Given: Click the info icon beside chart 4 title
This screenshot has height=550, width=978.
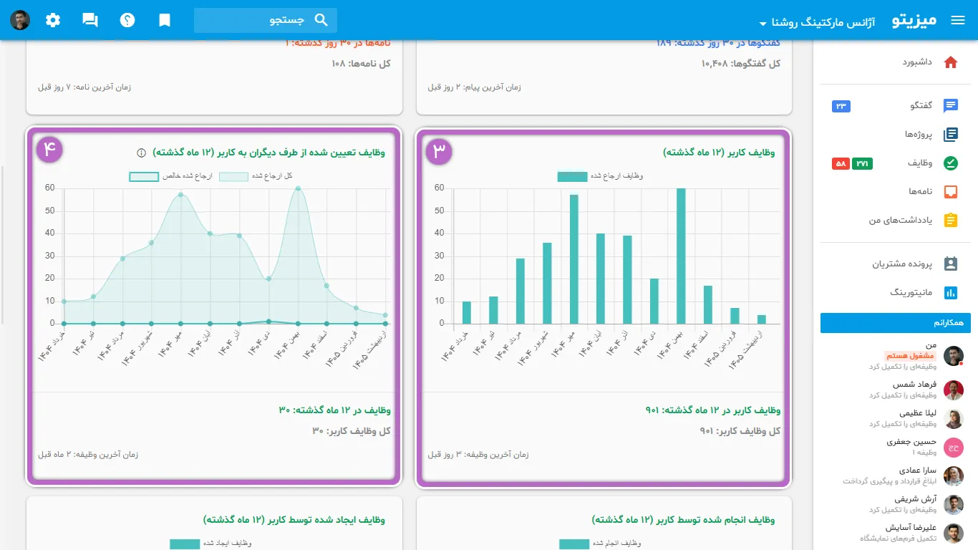Looking at the screenshot, I should [141, 153].
